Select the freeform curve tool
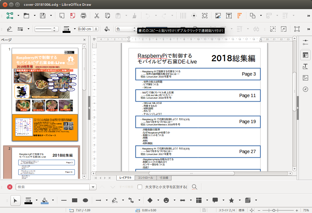 (x=115, y=200)
